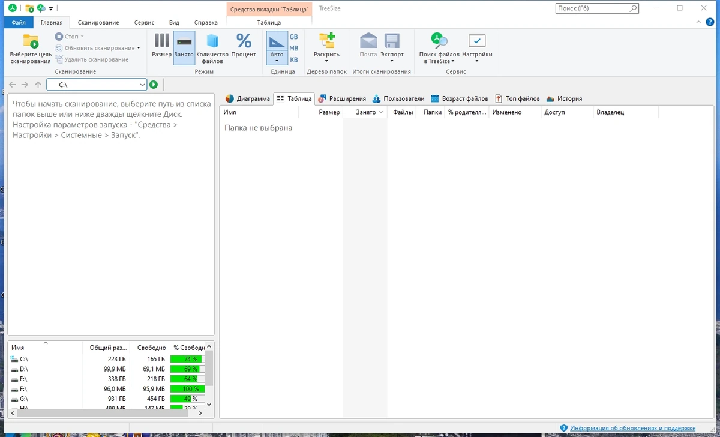Click the navigate forward arrow
Image resolution: width=720 pixels, height=437 pixels.
pos(25,85)
